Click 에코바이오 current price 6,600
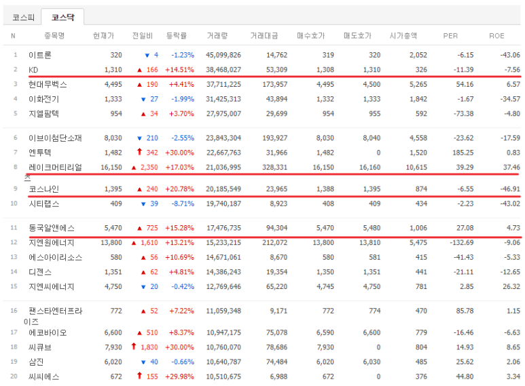The width and height of the screenshot is (525, 386). pos(113,333)
